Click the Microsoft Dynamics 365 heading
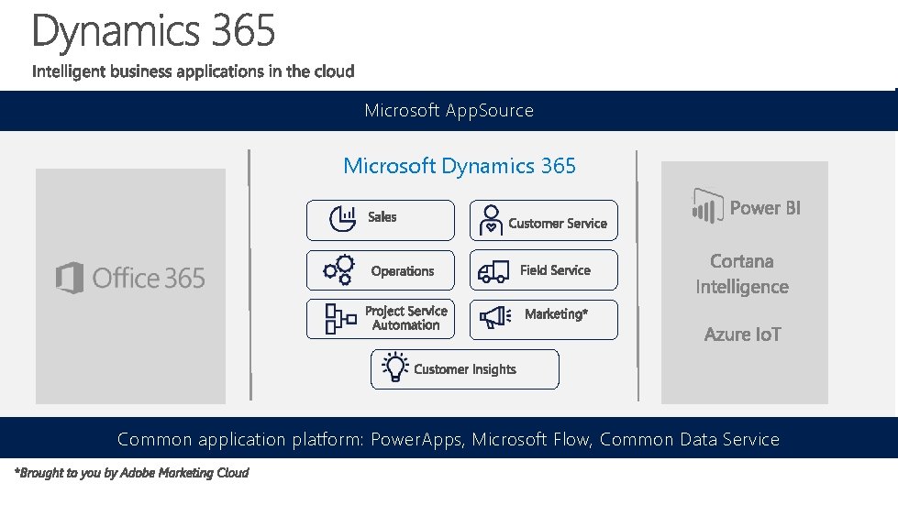The width and height of the screenshot is (898, 505). (460, 166)
